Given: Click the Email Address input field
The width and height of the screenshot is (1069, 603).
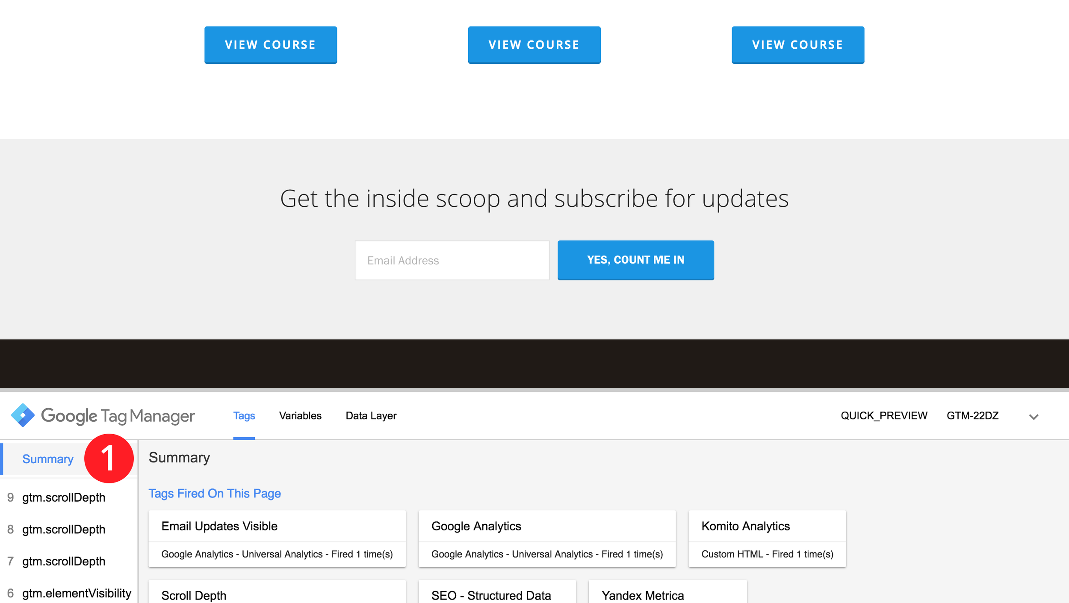Looking at the screenshot, I should click(x=452, y=260).
